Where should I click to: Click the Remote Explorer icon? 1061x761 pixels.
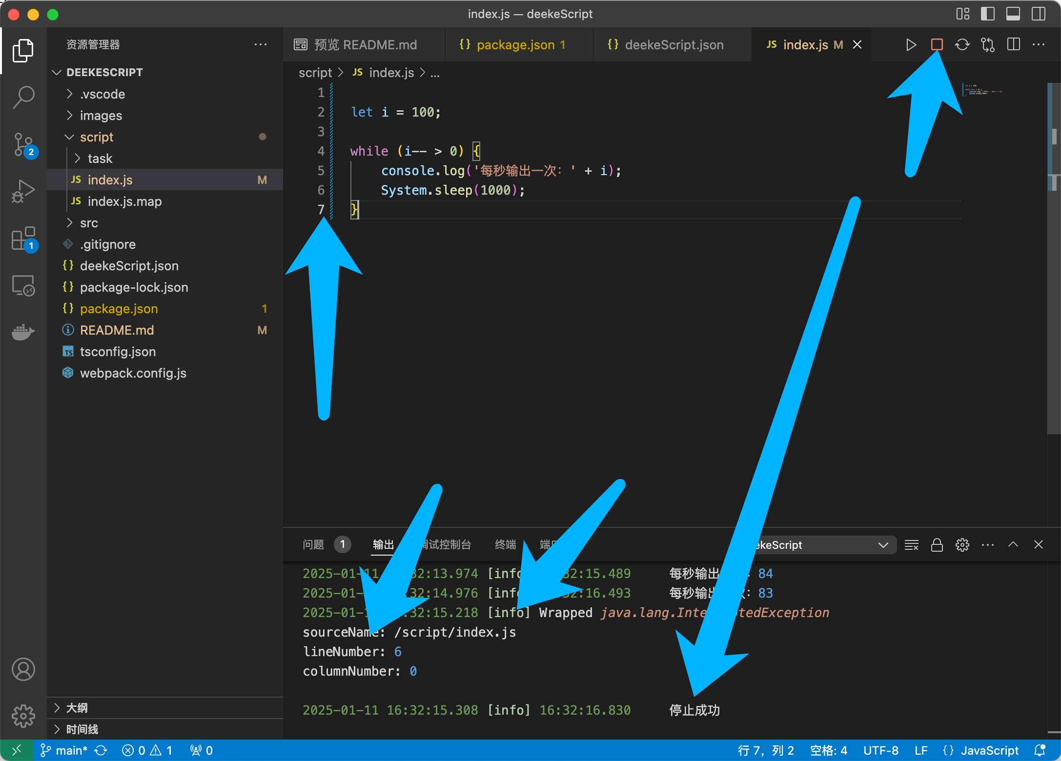[23, 285]
